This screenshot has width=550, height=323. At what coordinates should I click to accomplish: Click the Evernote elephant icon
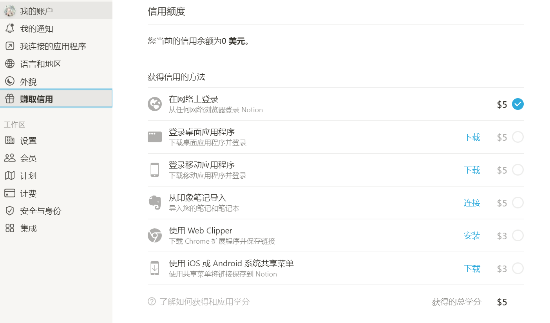155,203
